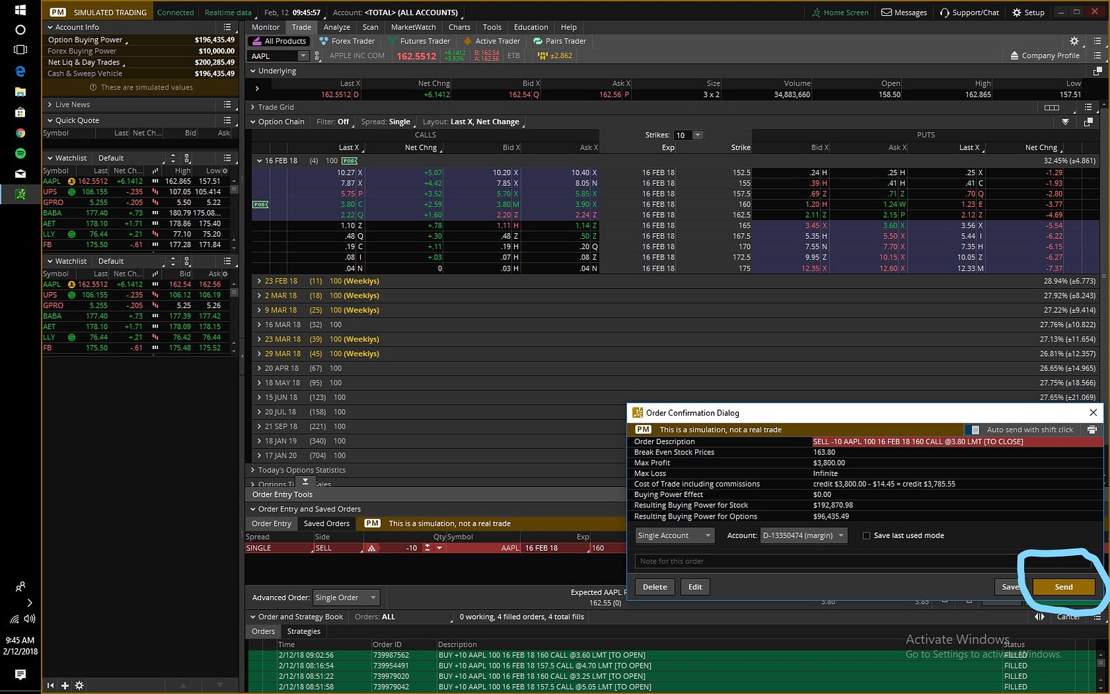Viewport: 1110px width, 694px height.
Task: Collapse the 16 FEB 18 expiration
Action: (259, 160)
